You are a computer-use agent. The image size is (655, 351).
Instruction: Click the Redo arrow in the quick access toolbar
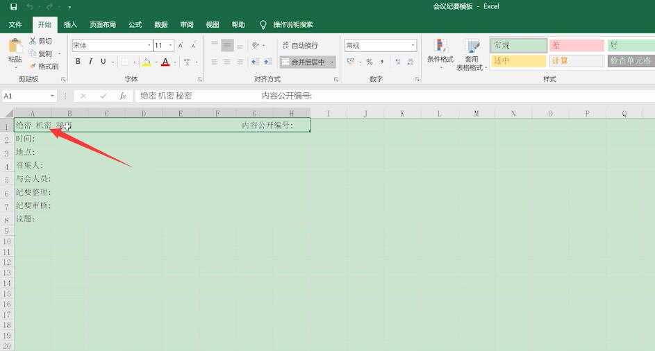(x=50, y=7)
